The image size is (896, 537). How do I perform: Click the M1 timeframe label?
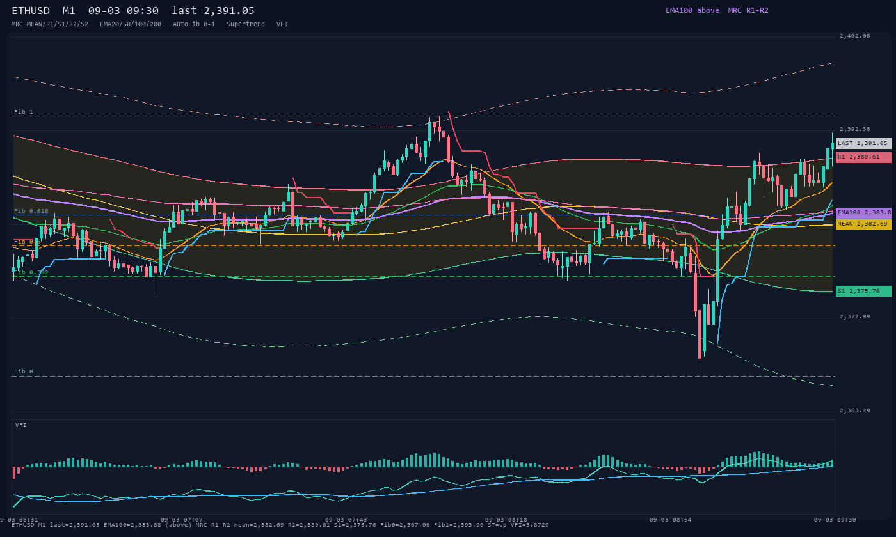click(69, 11)
